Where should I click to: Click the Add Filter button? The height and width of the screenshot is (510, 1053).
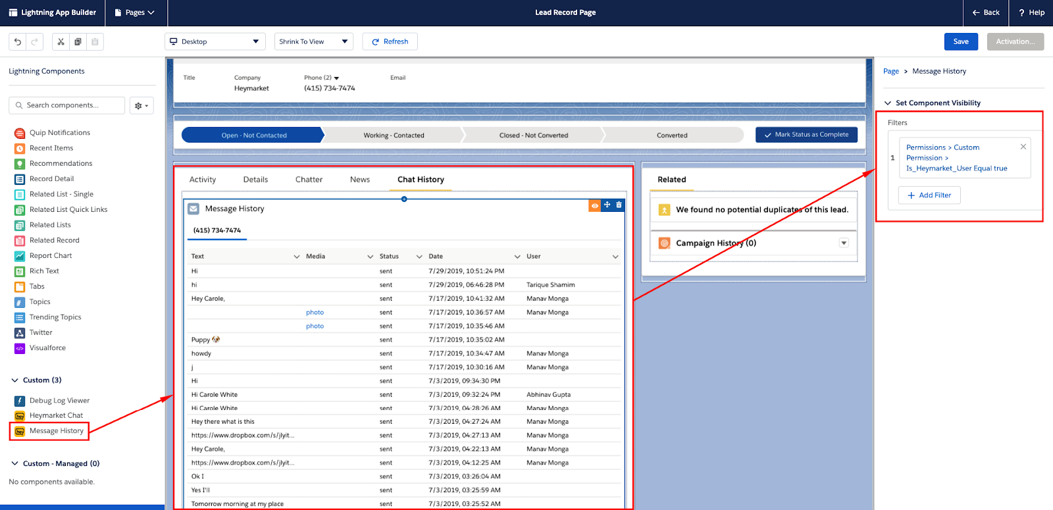[x=929, y=195]
